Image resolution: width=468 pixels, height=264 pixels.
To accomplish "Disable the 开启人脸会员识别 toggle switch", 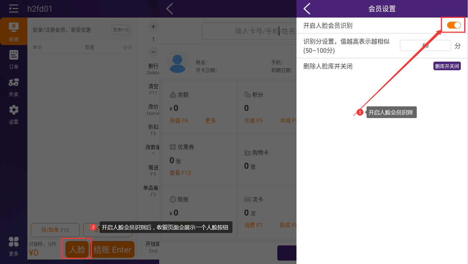I will (454, 25).
